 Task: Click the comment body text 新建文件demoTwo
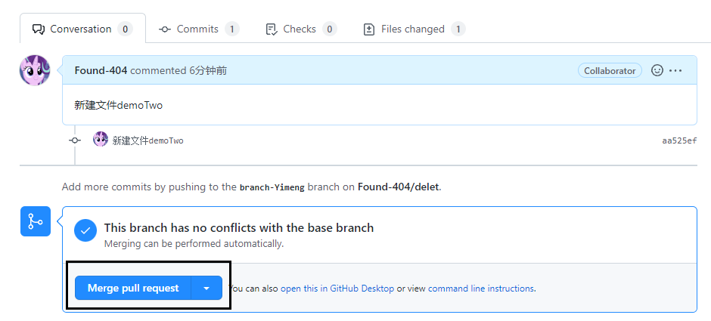point(118,106)
